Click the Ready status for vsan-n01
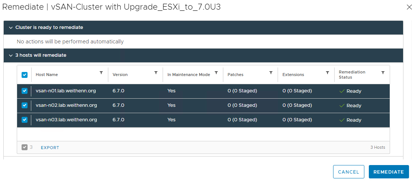Viewport: 412px width, 181px height. 351,91
